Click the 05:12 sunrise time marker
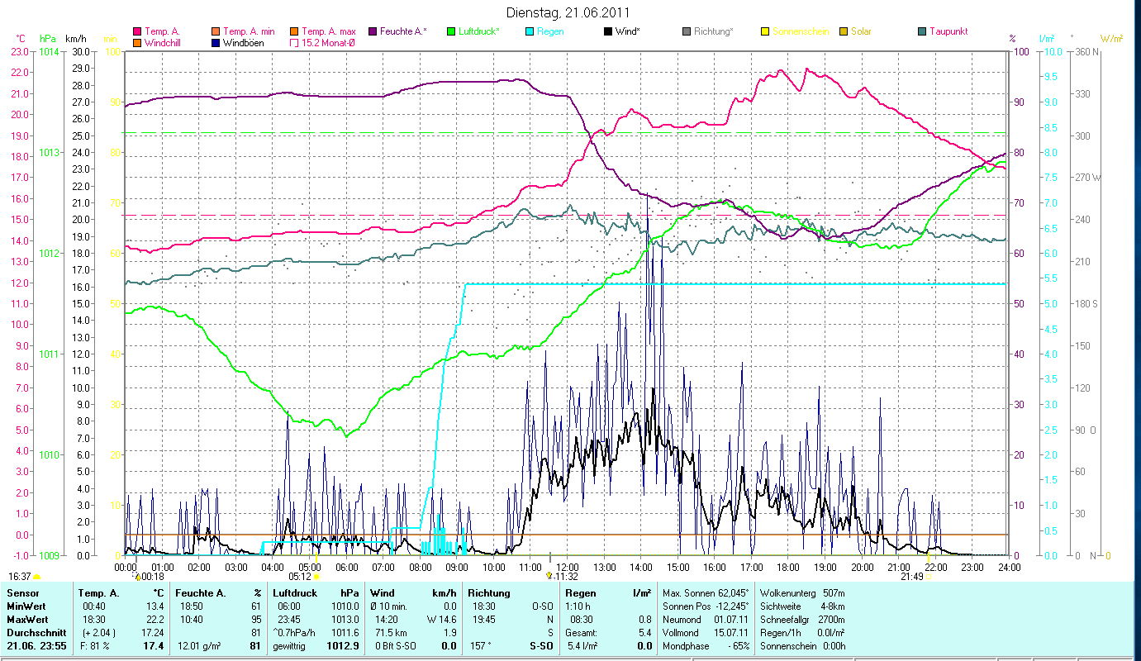The height and width of the screenshot is (661, 1141). pyautogui.click(x=300, y=577)
